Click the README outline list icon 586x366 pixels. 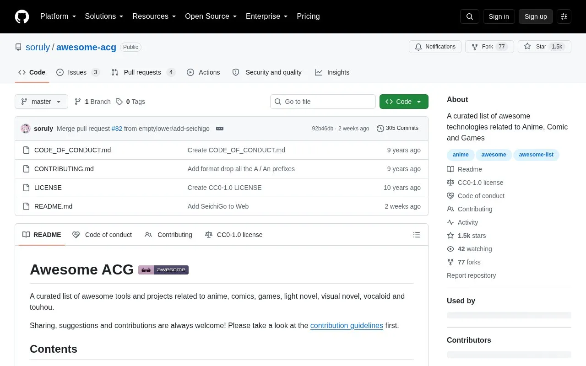[x=417, y=235]
